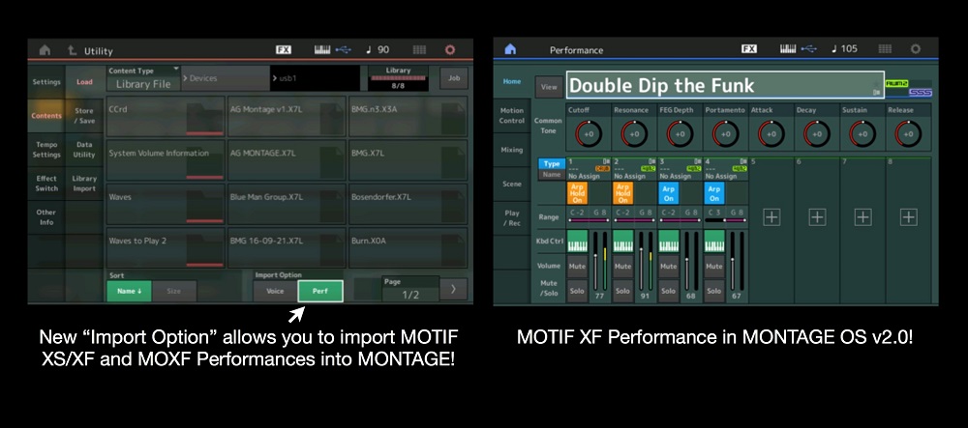The height and width of the screenshot is (428, 968).
Task: Open the CCrd folder
Action: tap(166, 116)
